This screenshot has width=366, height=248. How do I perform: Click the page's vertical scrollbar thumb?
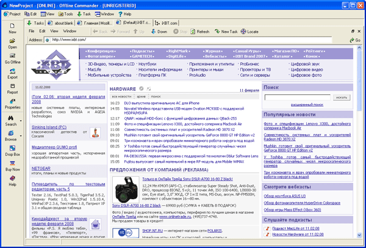359,80
